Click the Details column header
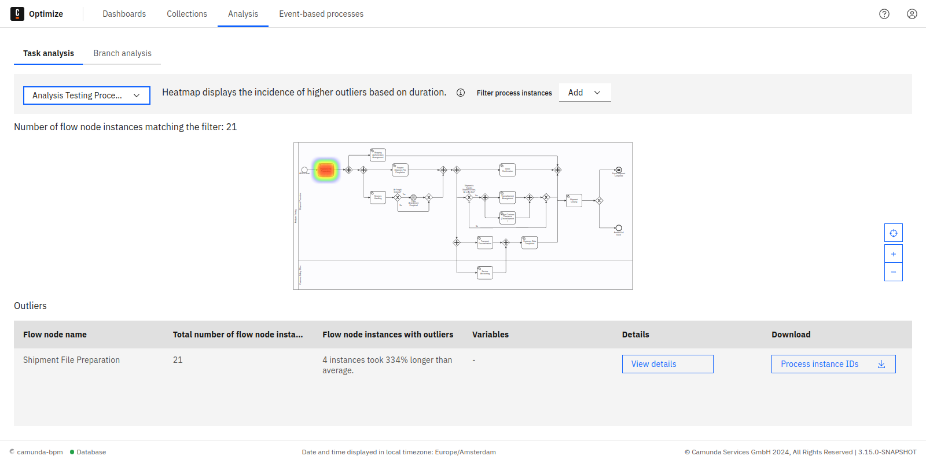The width and height of the screenshot is (926, 463). coord(635,335)
